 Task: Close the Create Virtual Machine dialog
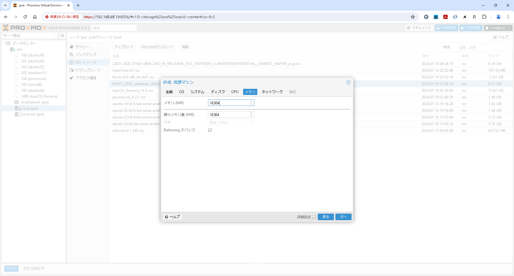point(348,82)
